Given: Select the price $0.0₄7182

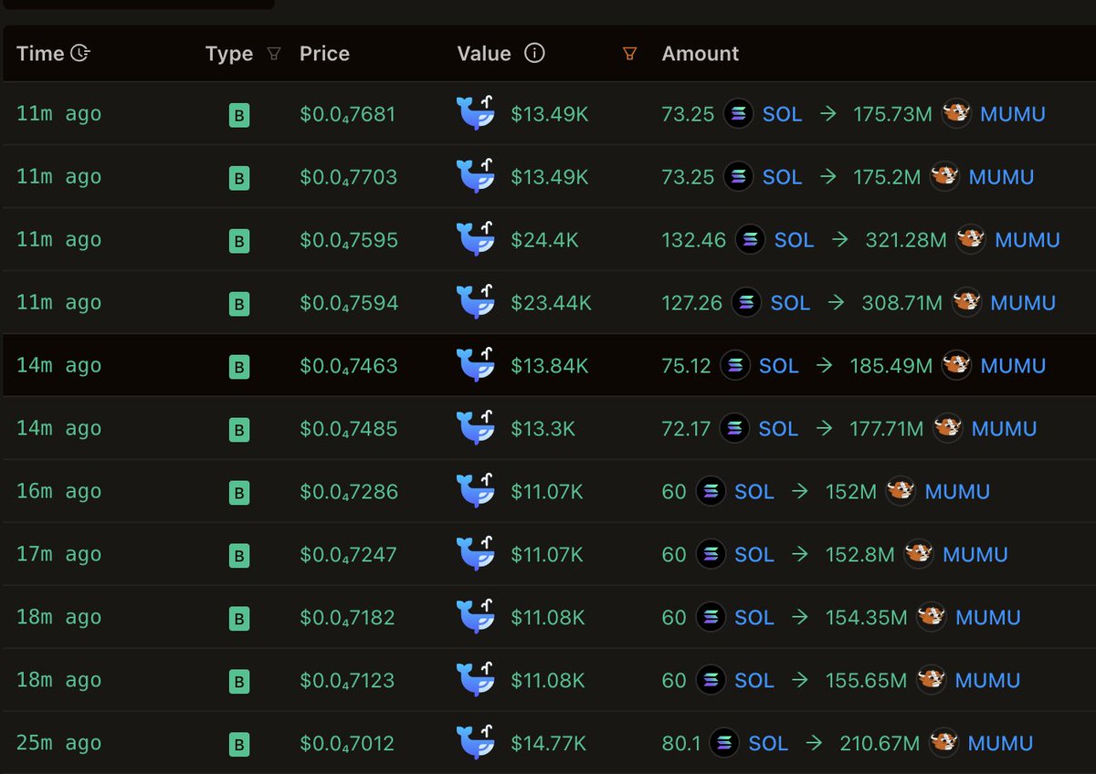Looking at the screenshot, I should click(347, 618).
